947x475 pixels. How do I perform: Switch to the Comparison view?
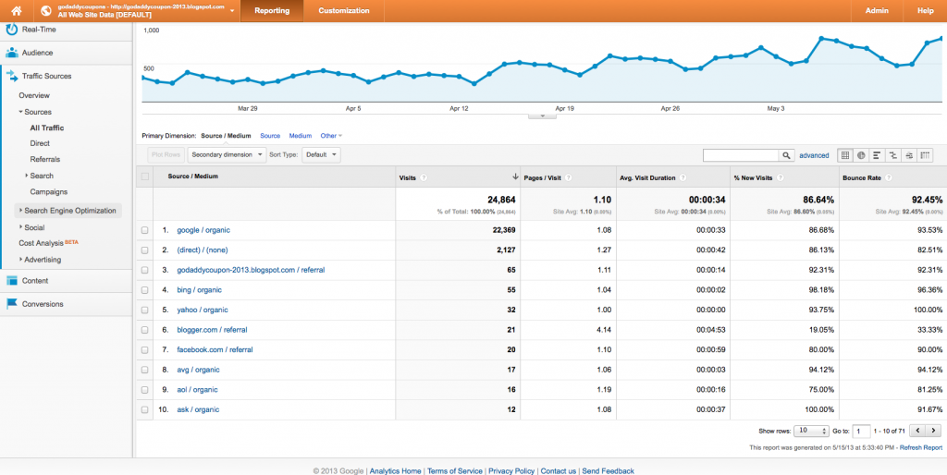tap(892, 155)
